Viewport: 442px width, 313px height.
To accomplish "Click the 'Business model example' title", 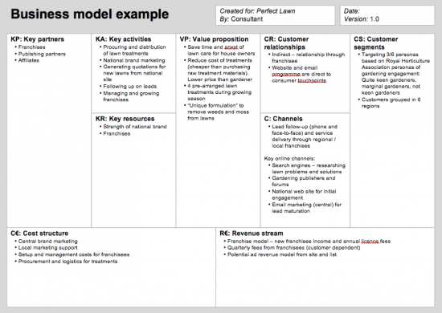I will click(90, 14).
